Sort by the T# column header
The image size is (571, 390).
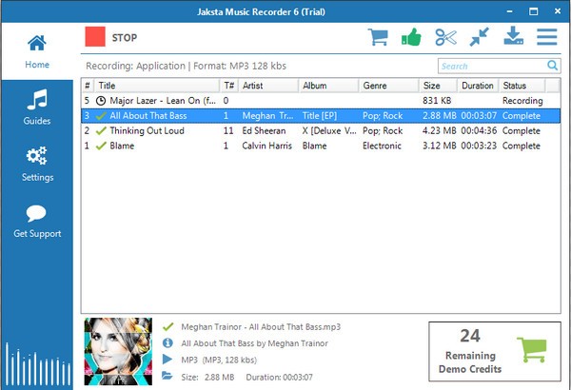pyautogui.click(x=229, y=86)
